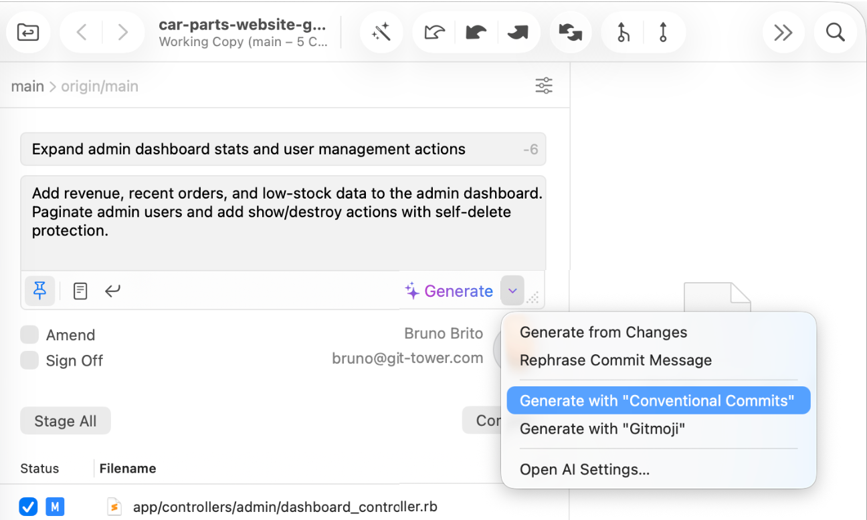
Task: Click the Pull toolbar icon
Action: coord(476,32)
